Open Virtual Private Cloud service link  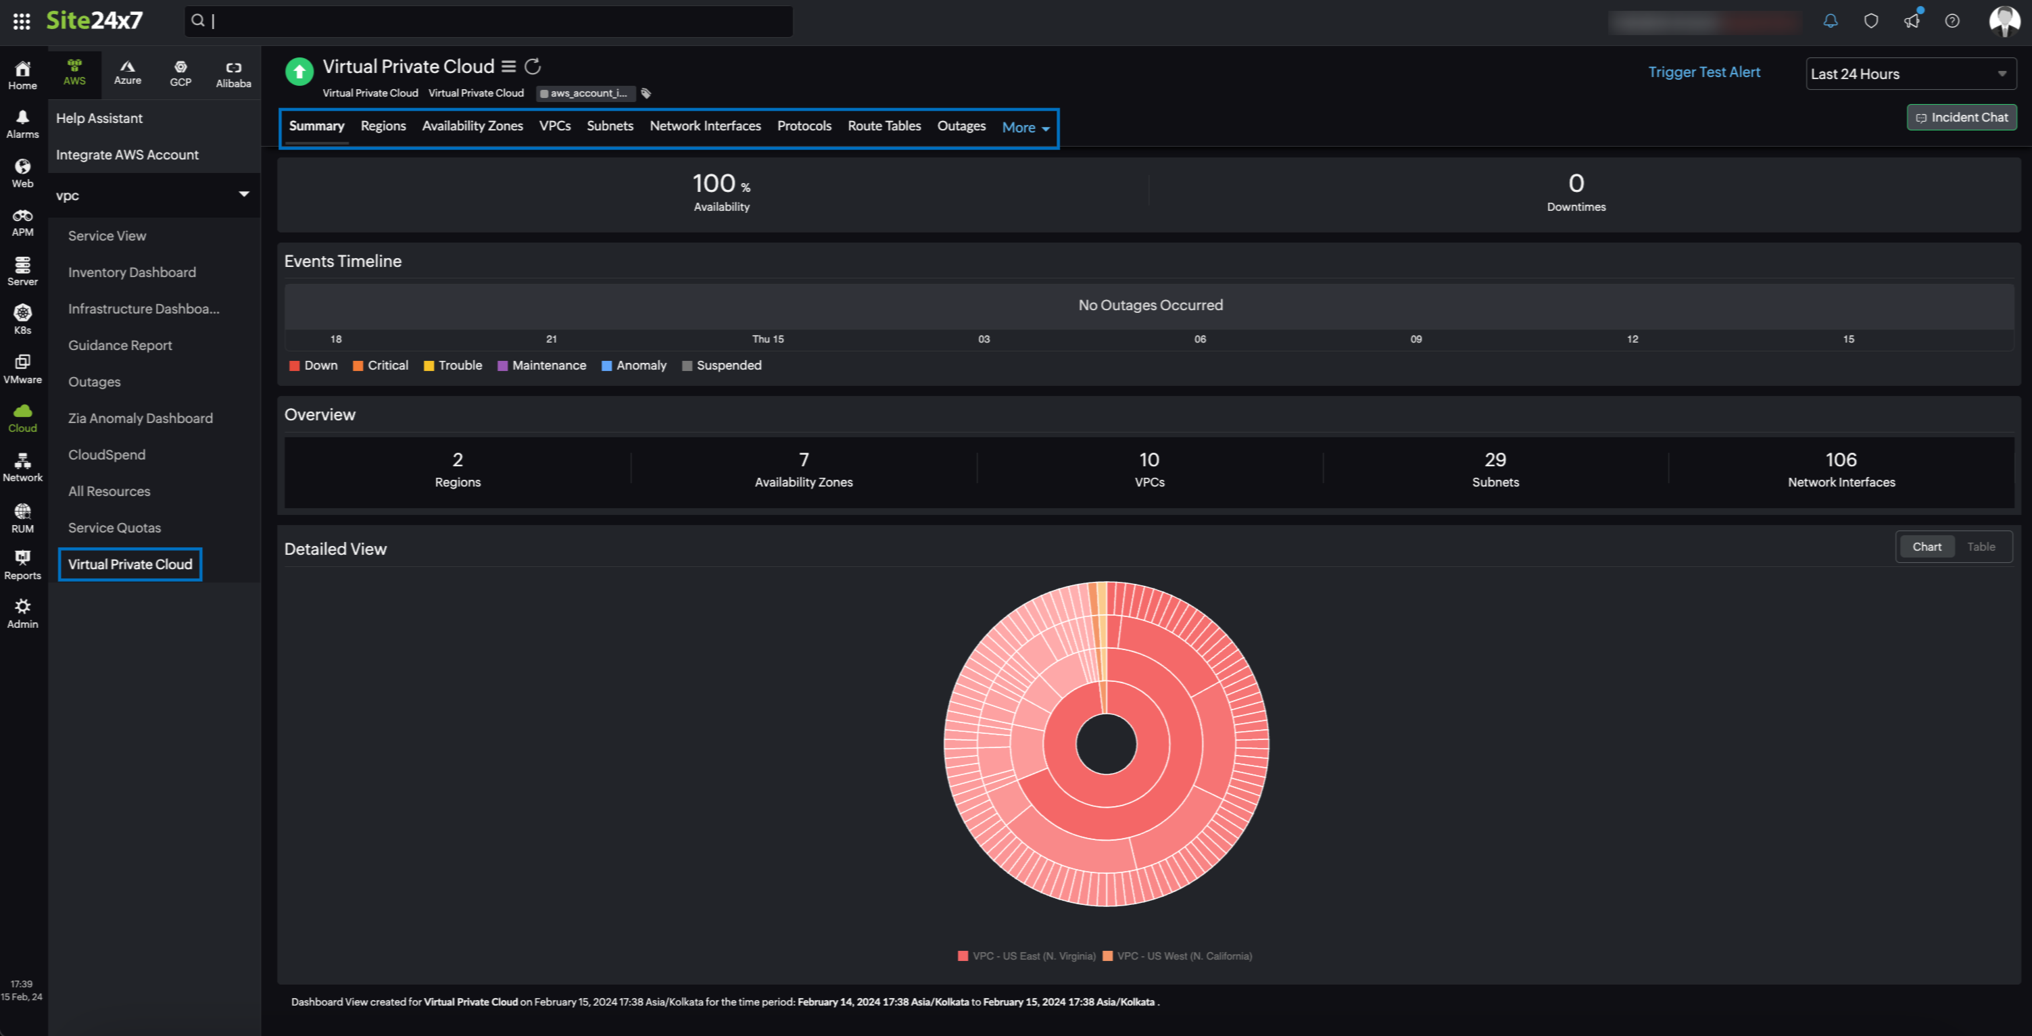pos(128,564)
